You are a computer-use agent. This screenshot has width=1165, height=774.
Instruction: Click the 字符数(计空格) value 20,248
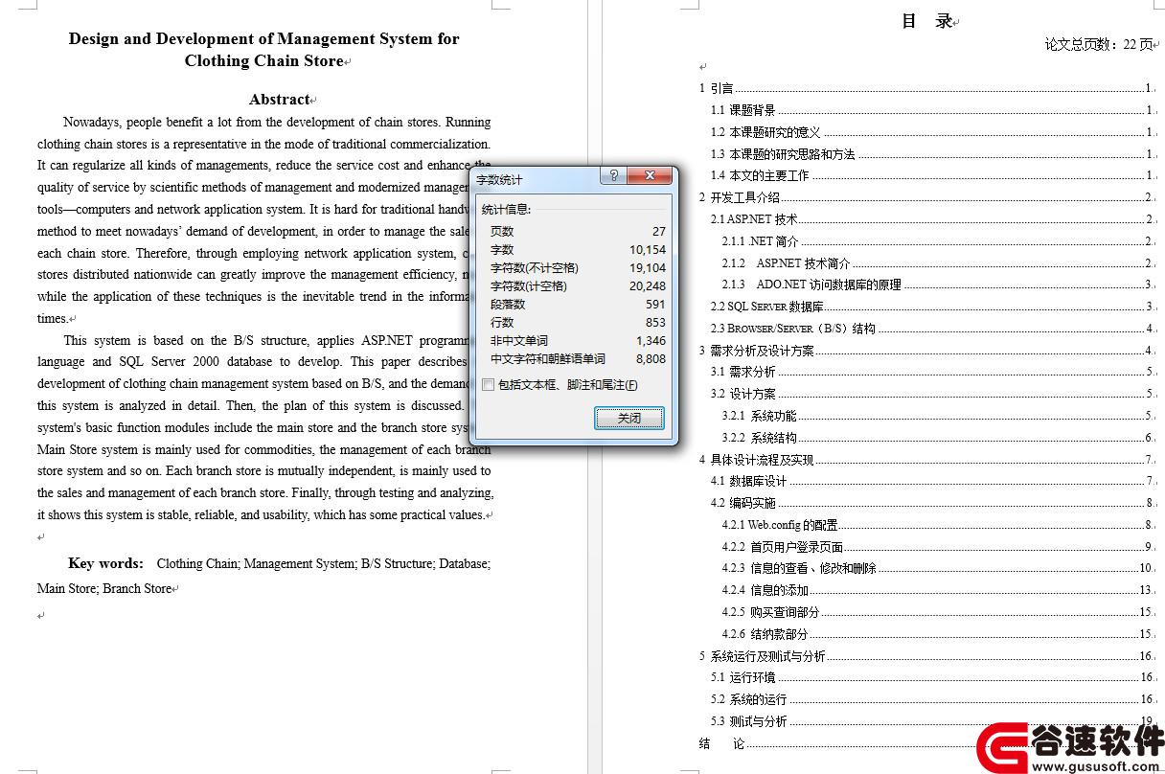point(648,285)
